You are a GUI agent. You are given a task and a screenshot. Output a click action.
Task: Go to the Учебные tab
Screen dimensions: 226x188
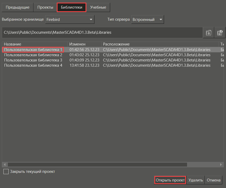[98, 7]
